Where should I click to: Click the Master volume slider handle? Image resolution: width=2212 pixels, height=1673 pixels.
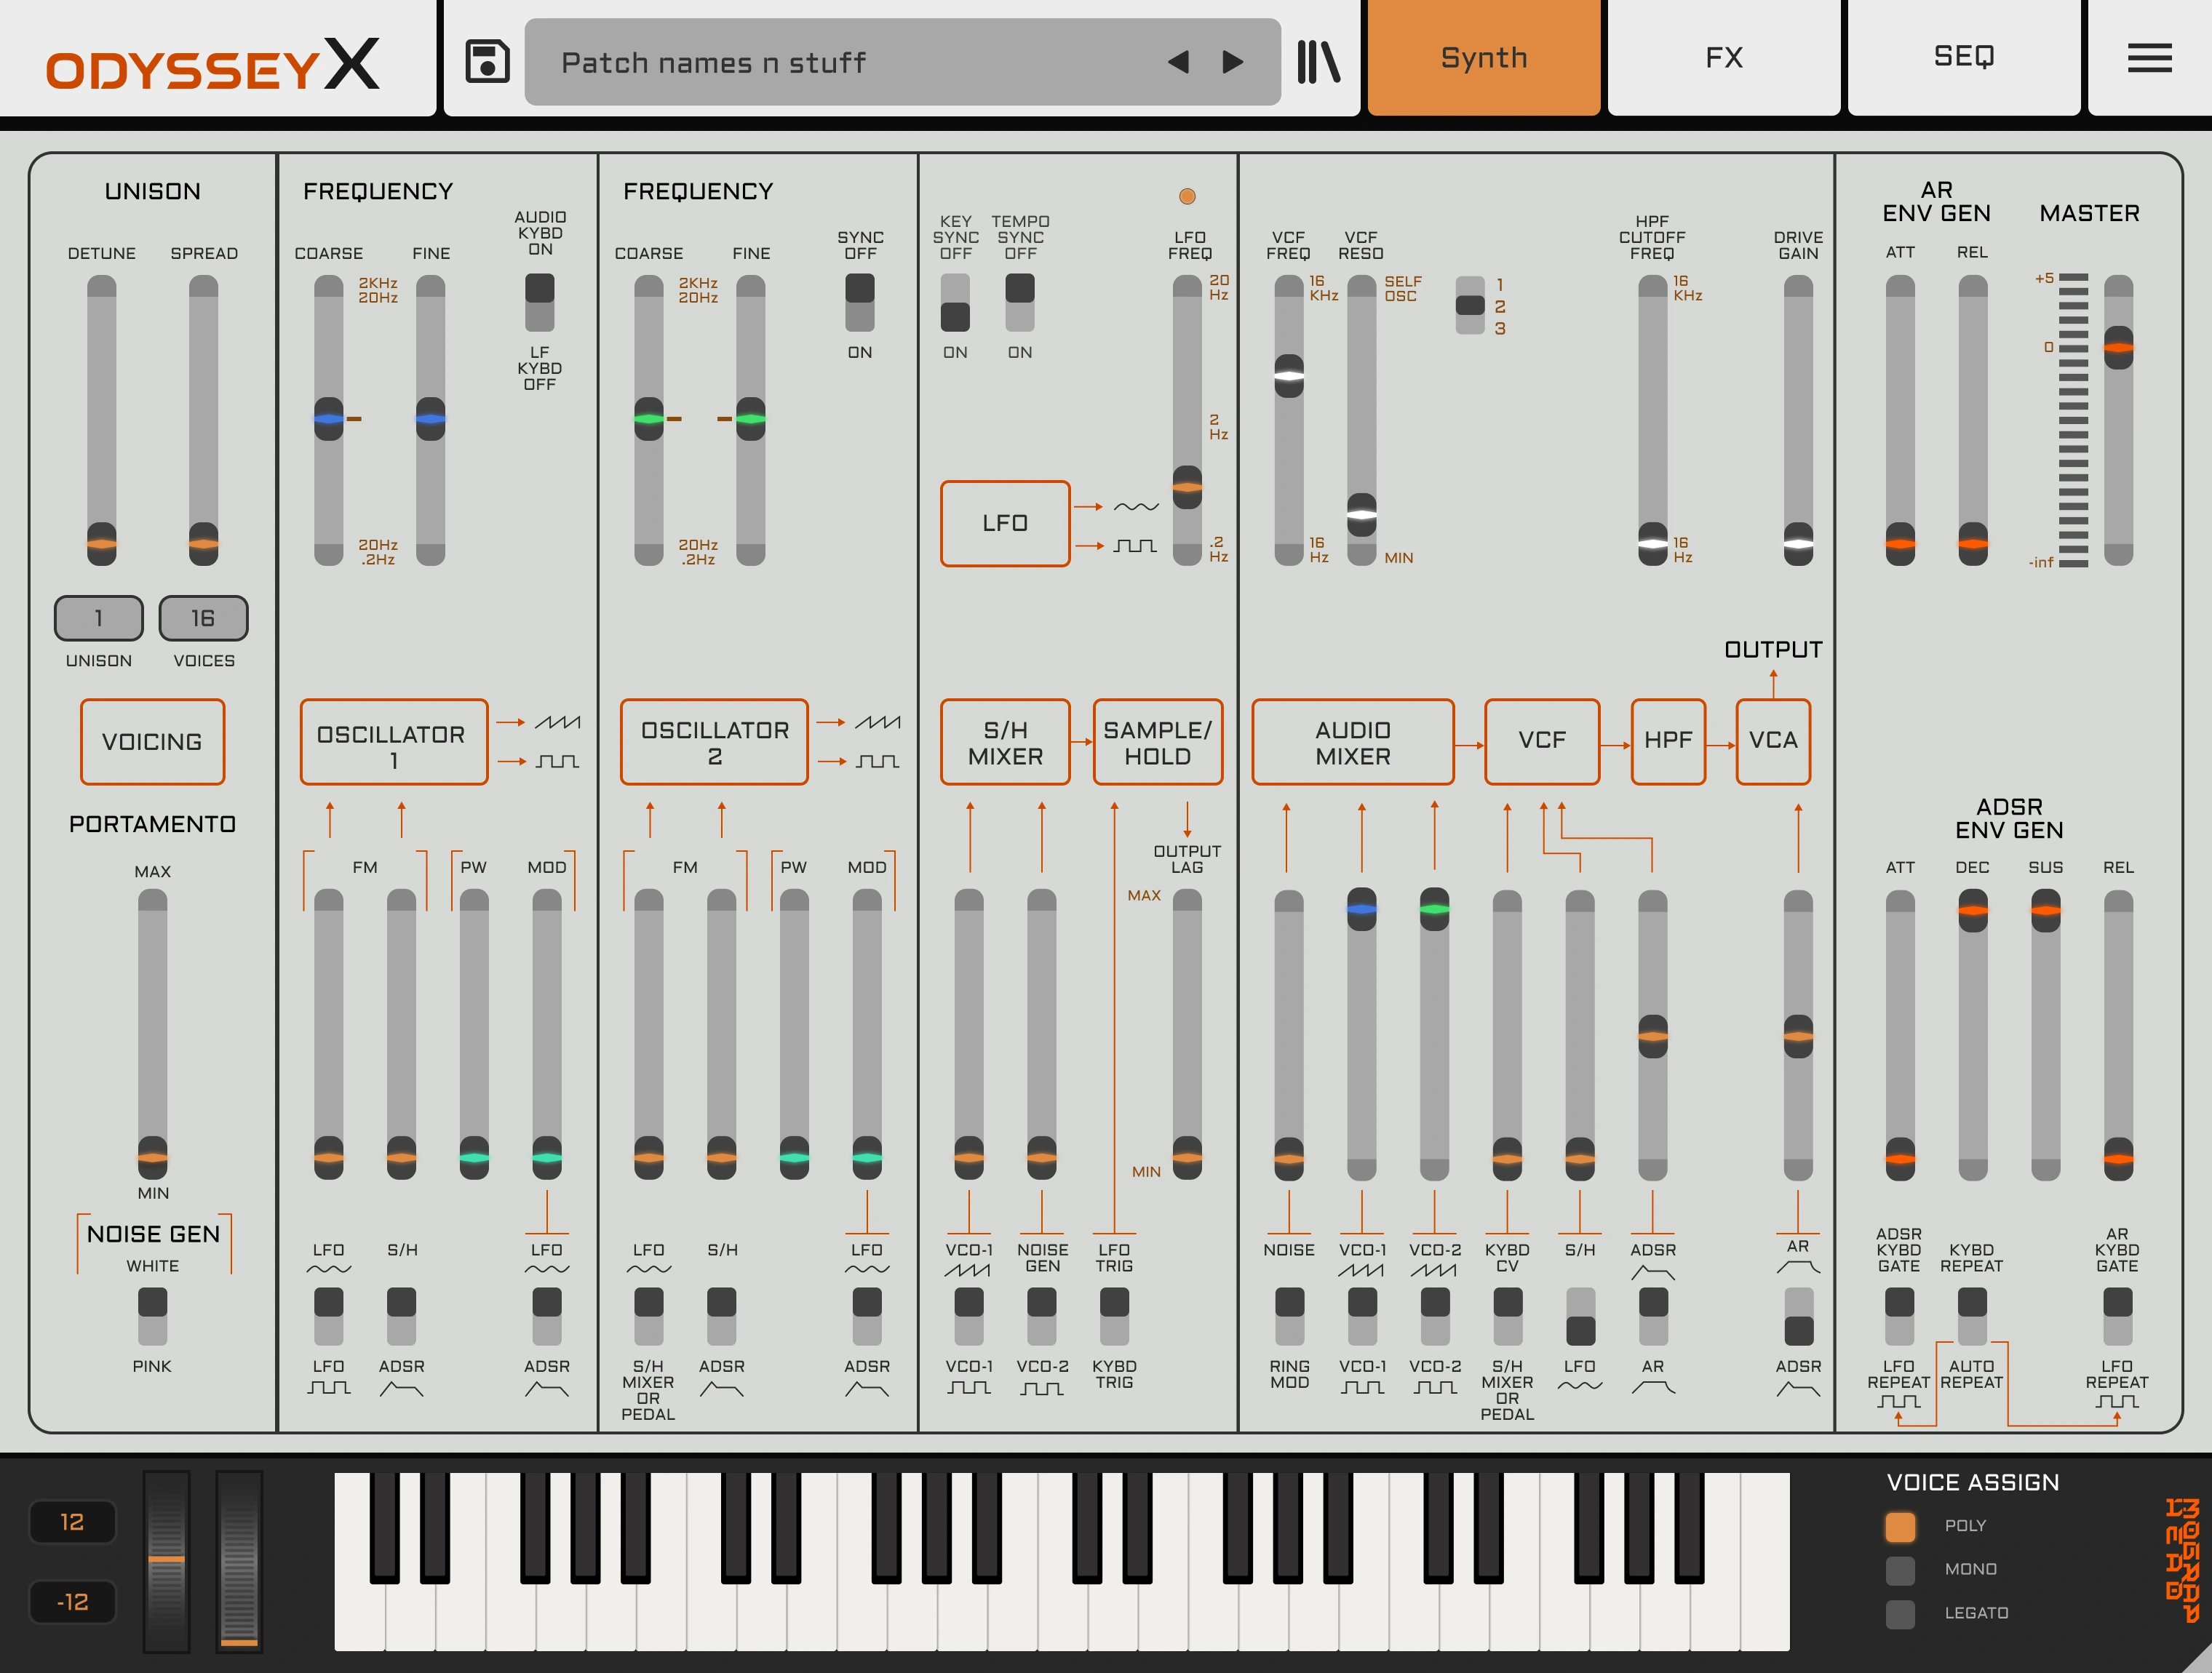[x=2118, y=348]
